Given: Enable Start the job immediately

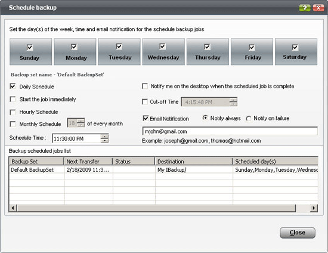Looking at the screenshot, I should (x=13, y=99).
